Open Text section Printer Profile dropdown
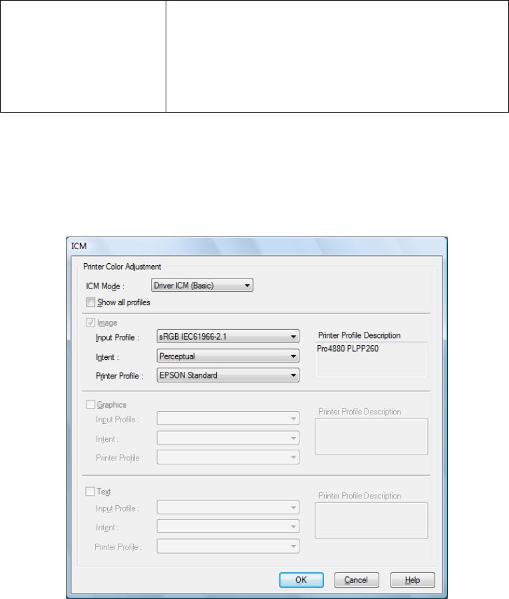This screenshot has width=509, height=599. click(x=228, y=546)
